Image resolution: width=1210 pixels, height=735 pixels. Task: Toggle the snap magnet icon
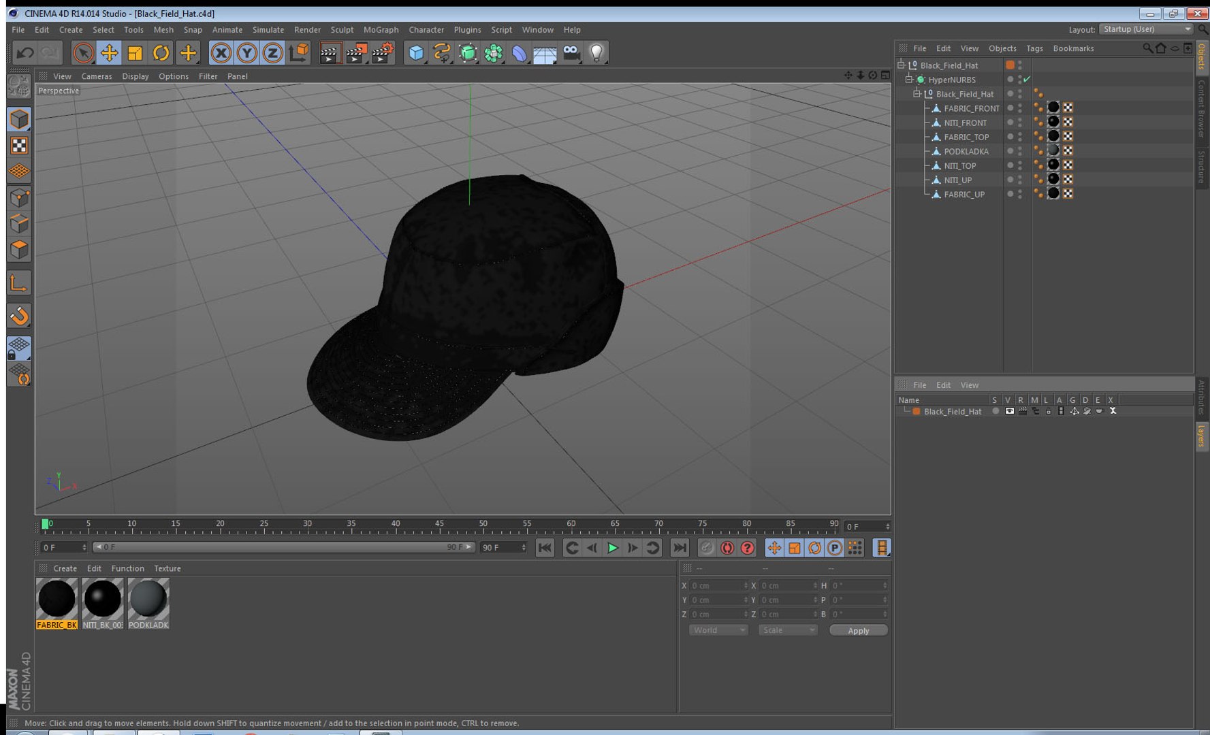[x=19, y=316]
